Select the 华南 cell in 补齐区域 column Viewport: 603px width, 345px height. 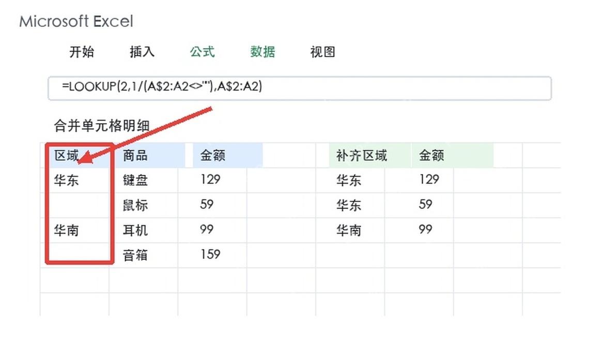coord(350,230)
